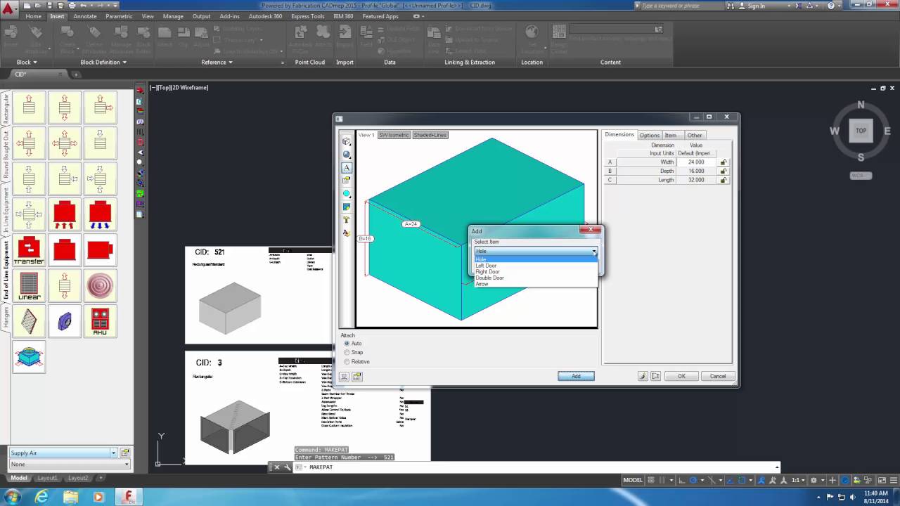Choose Double Door from the dropdown list
The width and height of the screenshot is (900, 506).
489,278
